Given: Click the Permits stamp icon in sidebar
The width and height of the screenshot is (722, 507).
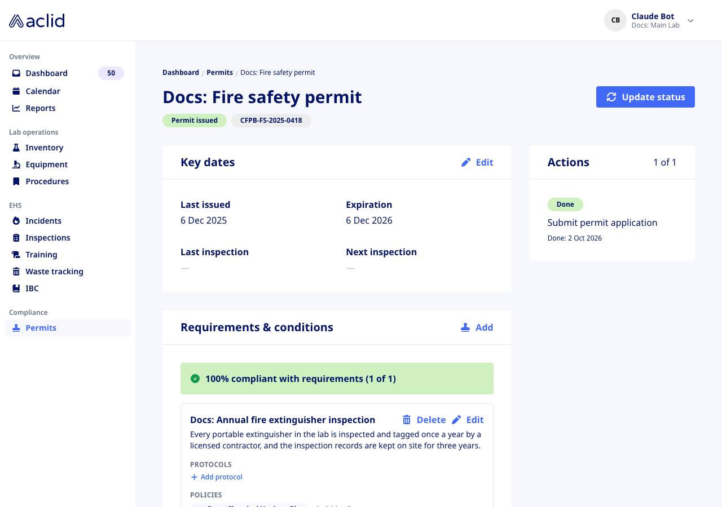Looking at the screenshot, I should click(x=16, y=328).
